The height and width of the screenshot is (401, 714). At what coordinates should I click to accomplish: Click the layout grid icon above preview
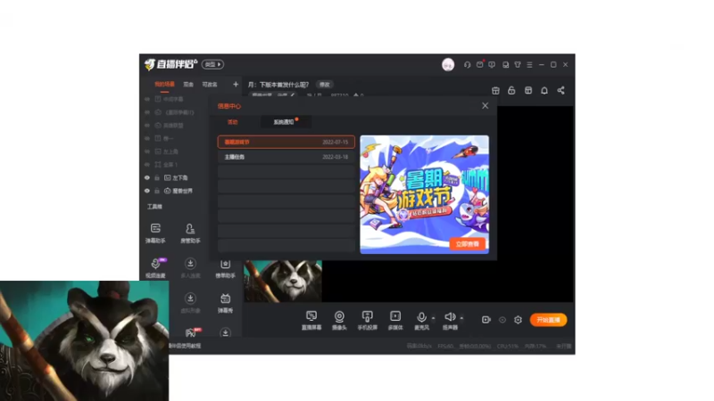[x=528, y=91]
